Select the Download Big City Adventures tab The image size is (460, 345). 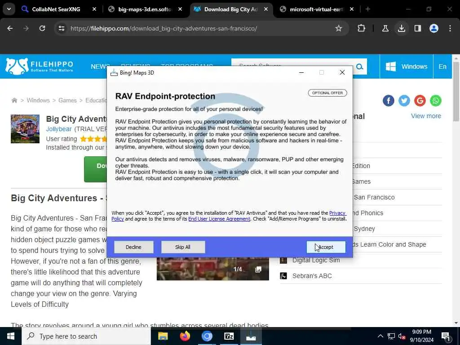(230, 9)
